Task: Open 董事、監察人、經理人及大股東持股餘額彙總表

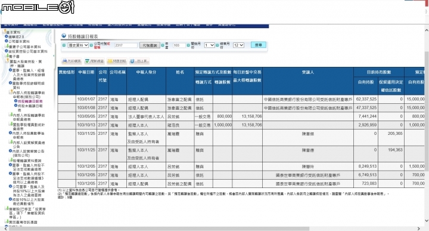Action: tap(29, 75)
